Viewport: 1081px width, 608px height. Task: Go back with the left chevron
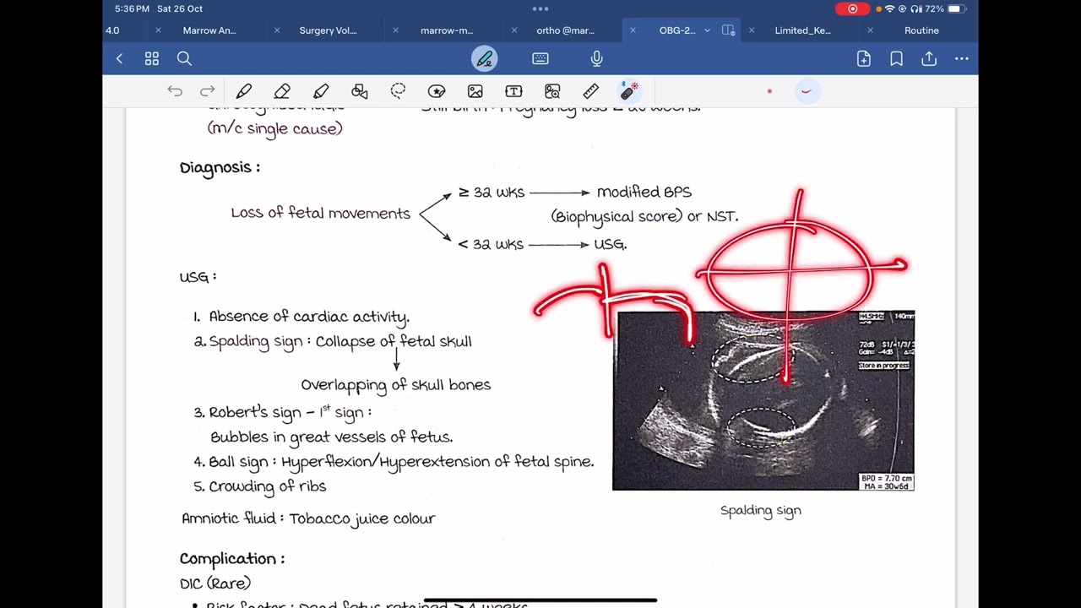[x=119, y=58]
